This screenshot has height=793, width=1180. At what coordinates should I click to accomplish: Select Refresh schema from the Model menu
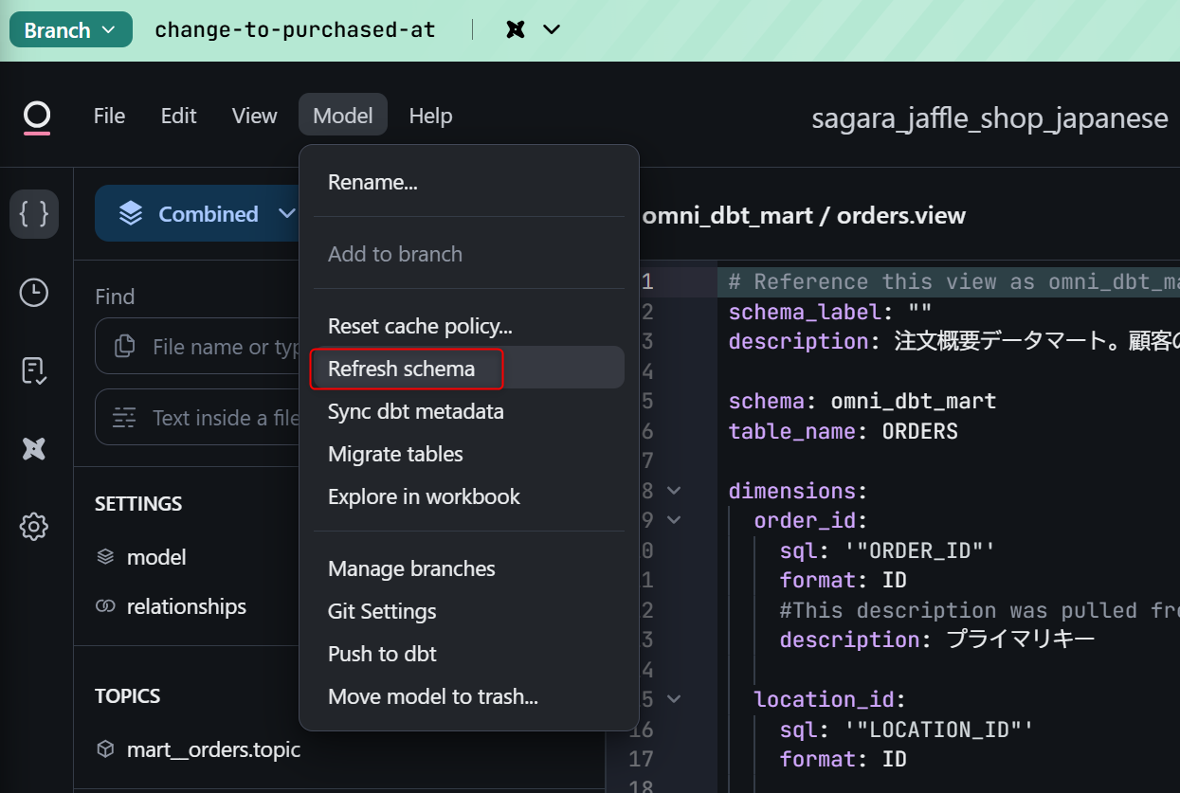[401, 369]
